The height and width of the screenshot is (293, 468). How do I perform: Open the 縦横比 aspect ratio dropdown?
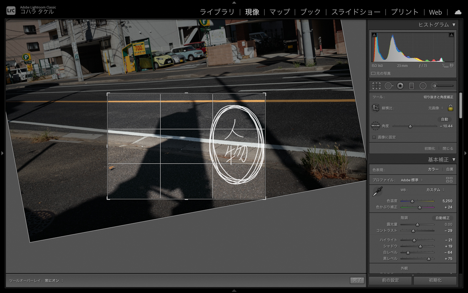tap(435, 108)
